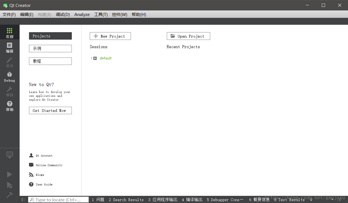Click the Open Project button
Viewport: 348px width, 203px height.
click(x=188, y=36)
